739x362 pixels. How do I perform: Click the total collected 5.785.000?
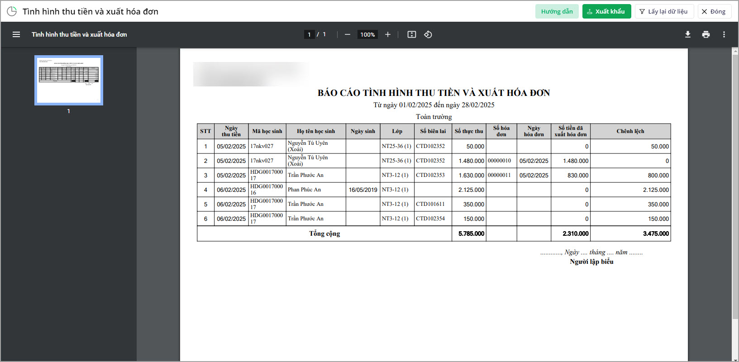click(471, 233)
